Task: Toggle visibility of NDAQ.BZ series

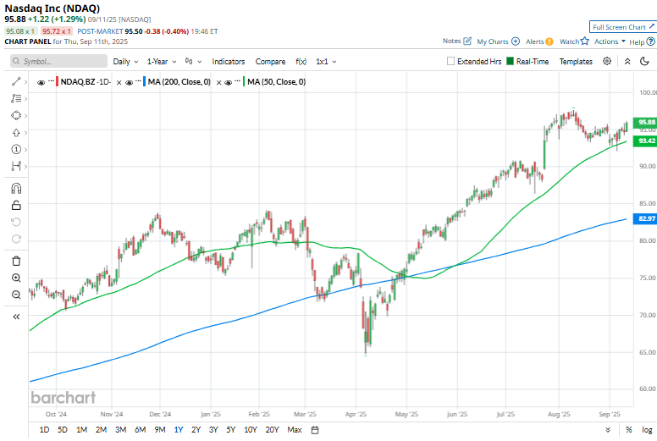Action: (41, 82)
